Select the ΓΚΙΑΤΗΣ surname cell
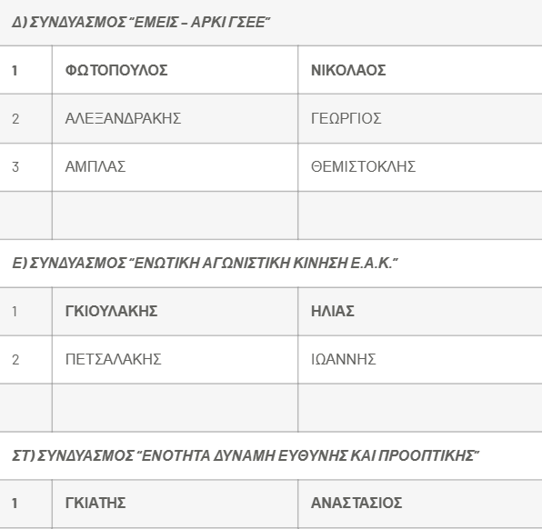The image size is (542, 529). (x=175, y=504)
